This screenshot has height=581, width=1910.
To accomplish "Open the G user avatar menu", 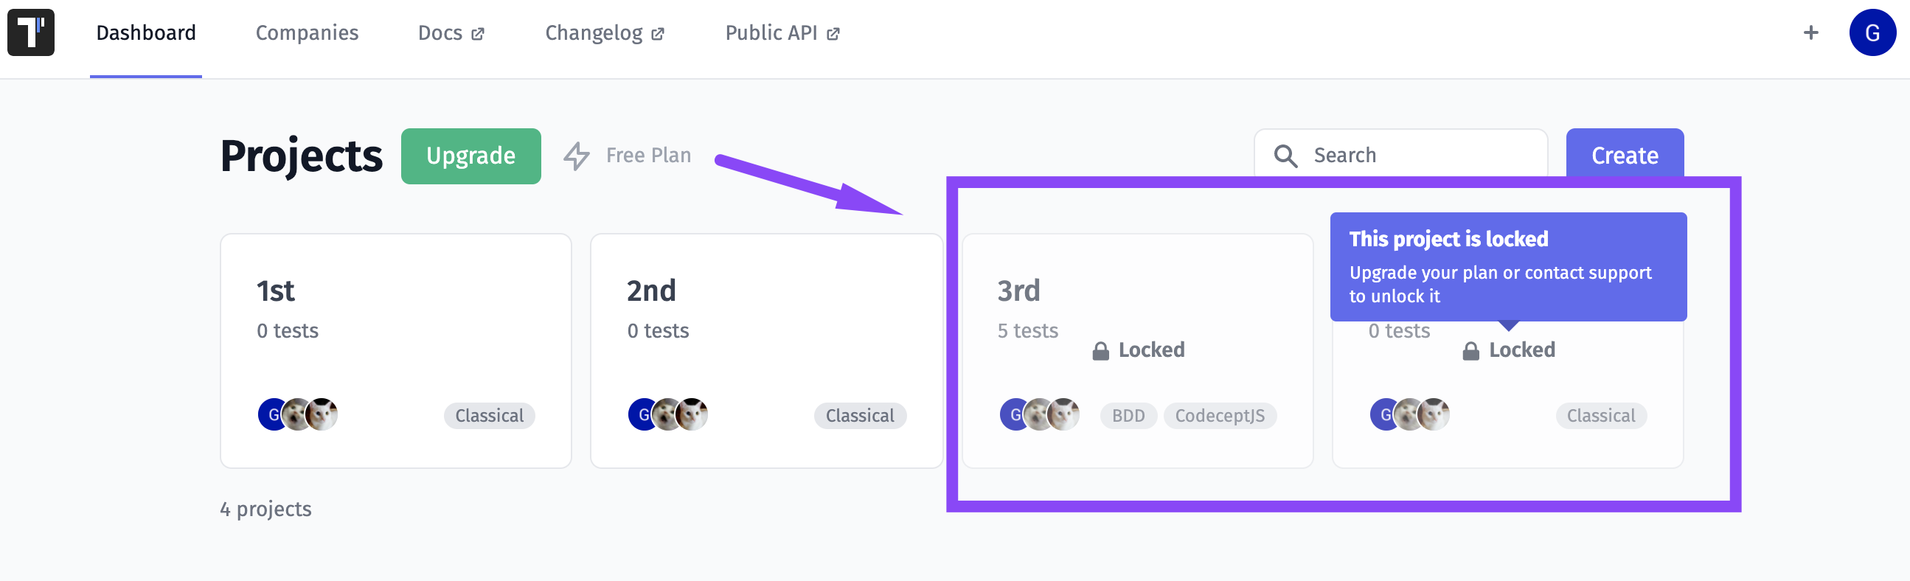I will coord(1872,32).
